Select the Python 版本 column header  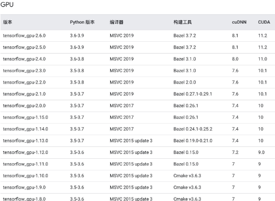82,22
